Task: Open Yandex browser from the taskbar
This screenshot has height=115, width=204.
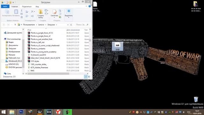Action: 58,112
